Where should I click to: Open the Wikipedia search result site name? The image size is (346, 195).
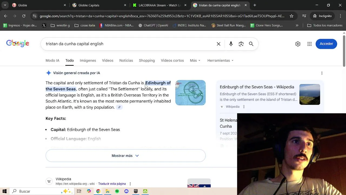click(x=63, y=179)
